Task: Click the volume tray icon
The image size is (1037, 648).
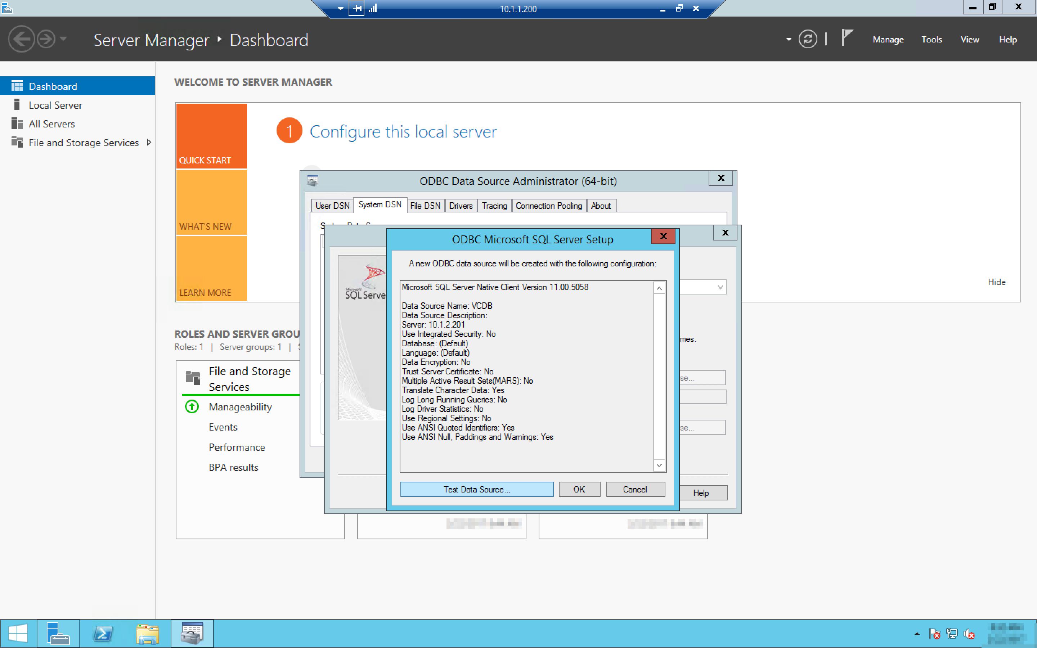Action: point(969,634)
